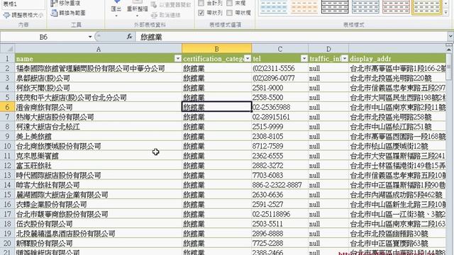Apply the blue bordered table style
Screen dimensions: 454x255
click(365, 7)
